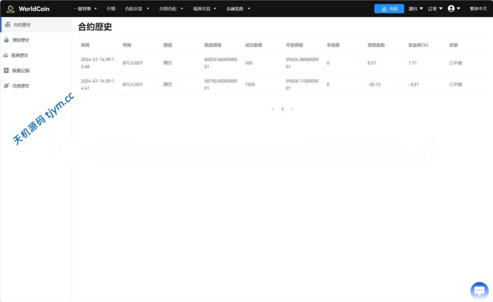Screen dimensions: 493x302
Task: Open the 錢包 wallet dropdown
Action: pos(415,9)
